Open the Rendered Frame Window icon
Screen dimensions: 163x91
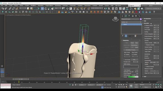tap(139, 9)
